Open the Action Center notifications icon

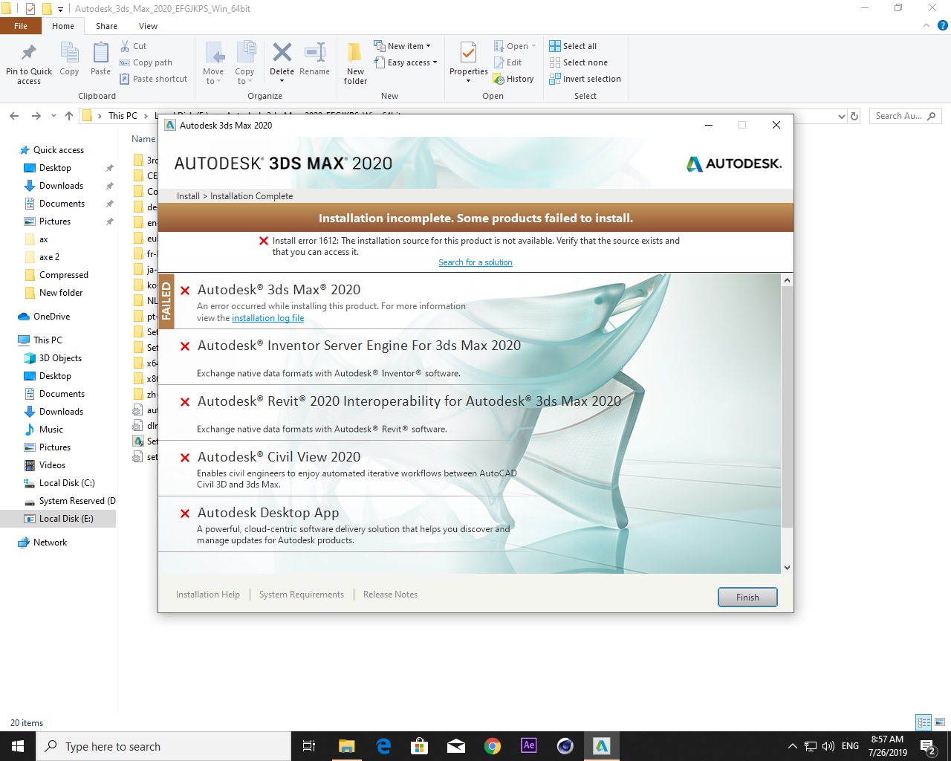(928, 746)
